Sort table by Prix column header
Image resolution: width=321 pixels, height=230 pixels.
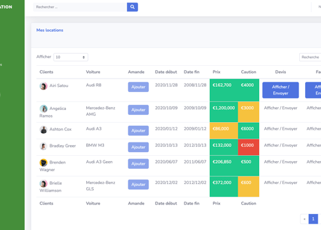pos(216,72)
